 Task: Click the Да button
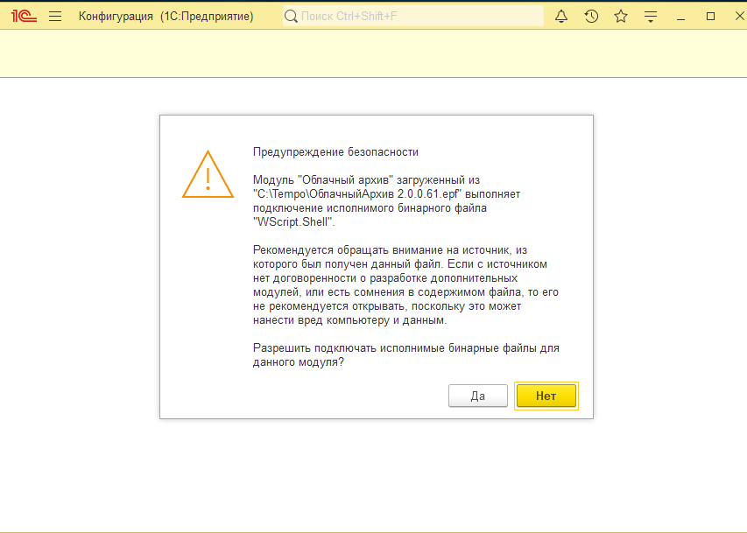point(478,396)
